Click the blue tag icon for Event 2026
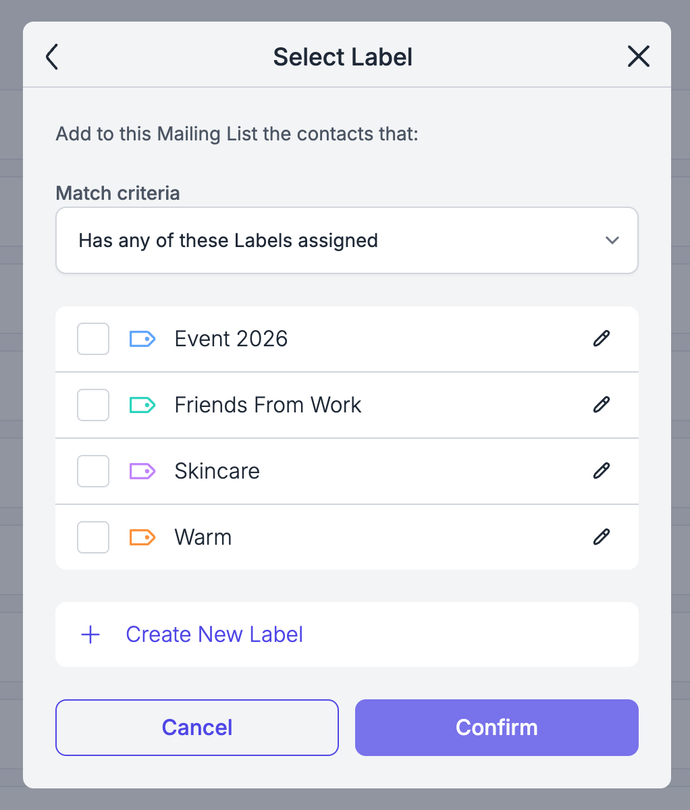The image size is (690, 810). coord(142,339)
